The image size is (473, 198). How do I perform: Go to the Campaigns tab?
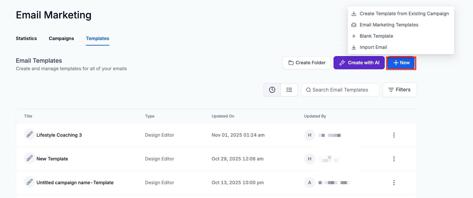pyautogui.click(x=61, y=38)
